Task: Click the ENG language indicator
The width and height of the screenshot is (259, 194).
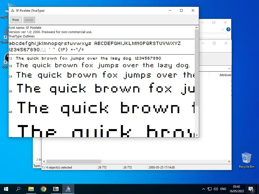Action: [223, 189]
